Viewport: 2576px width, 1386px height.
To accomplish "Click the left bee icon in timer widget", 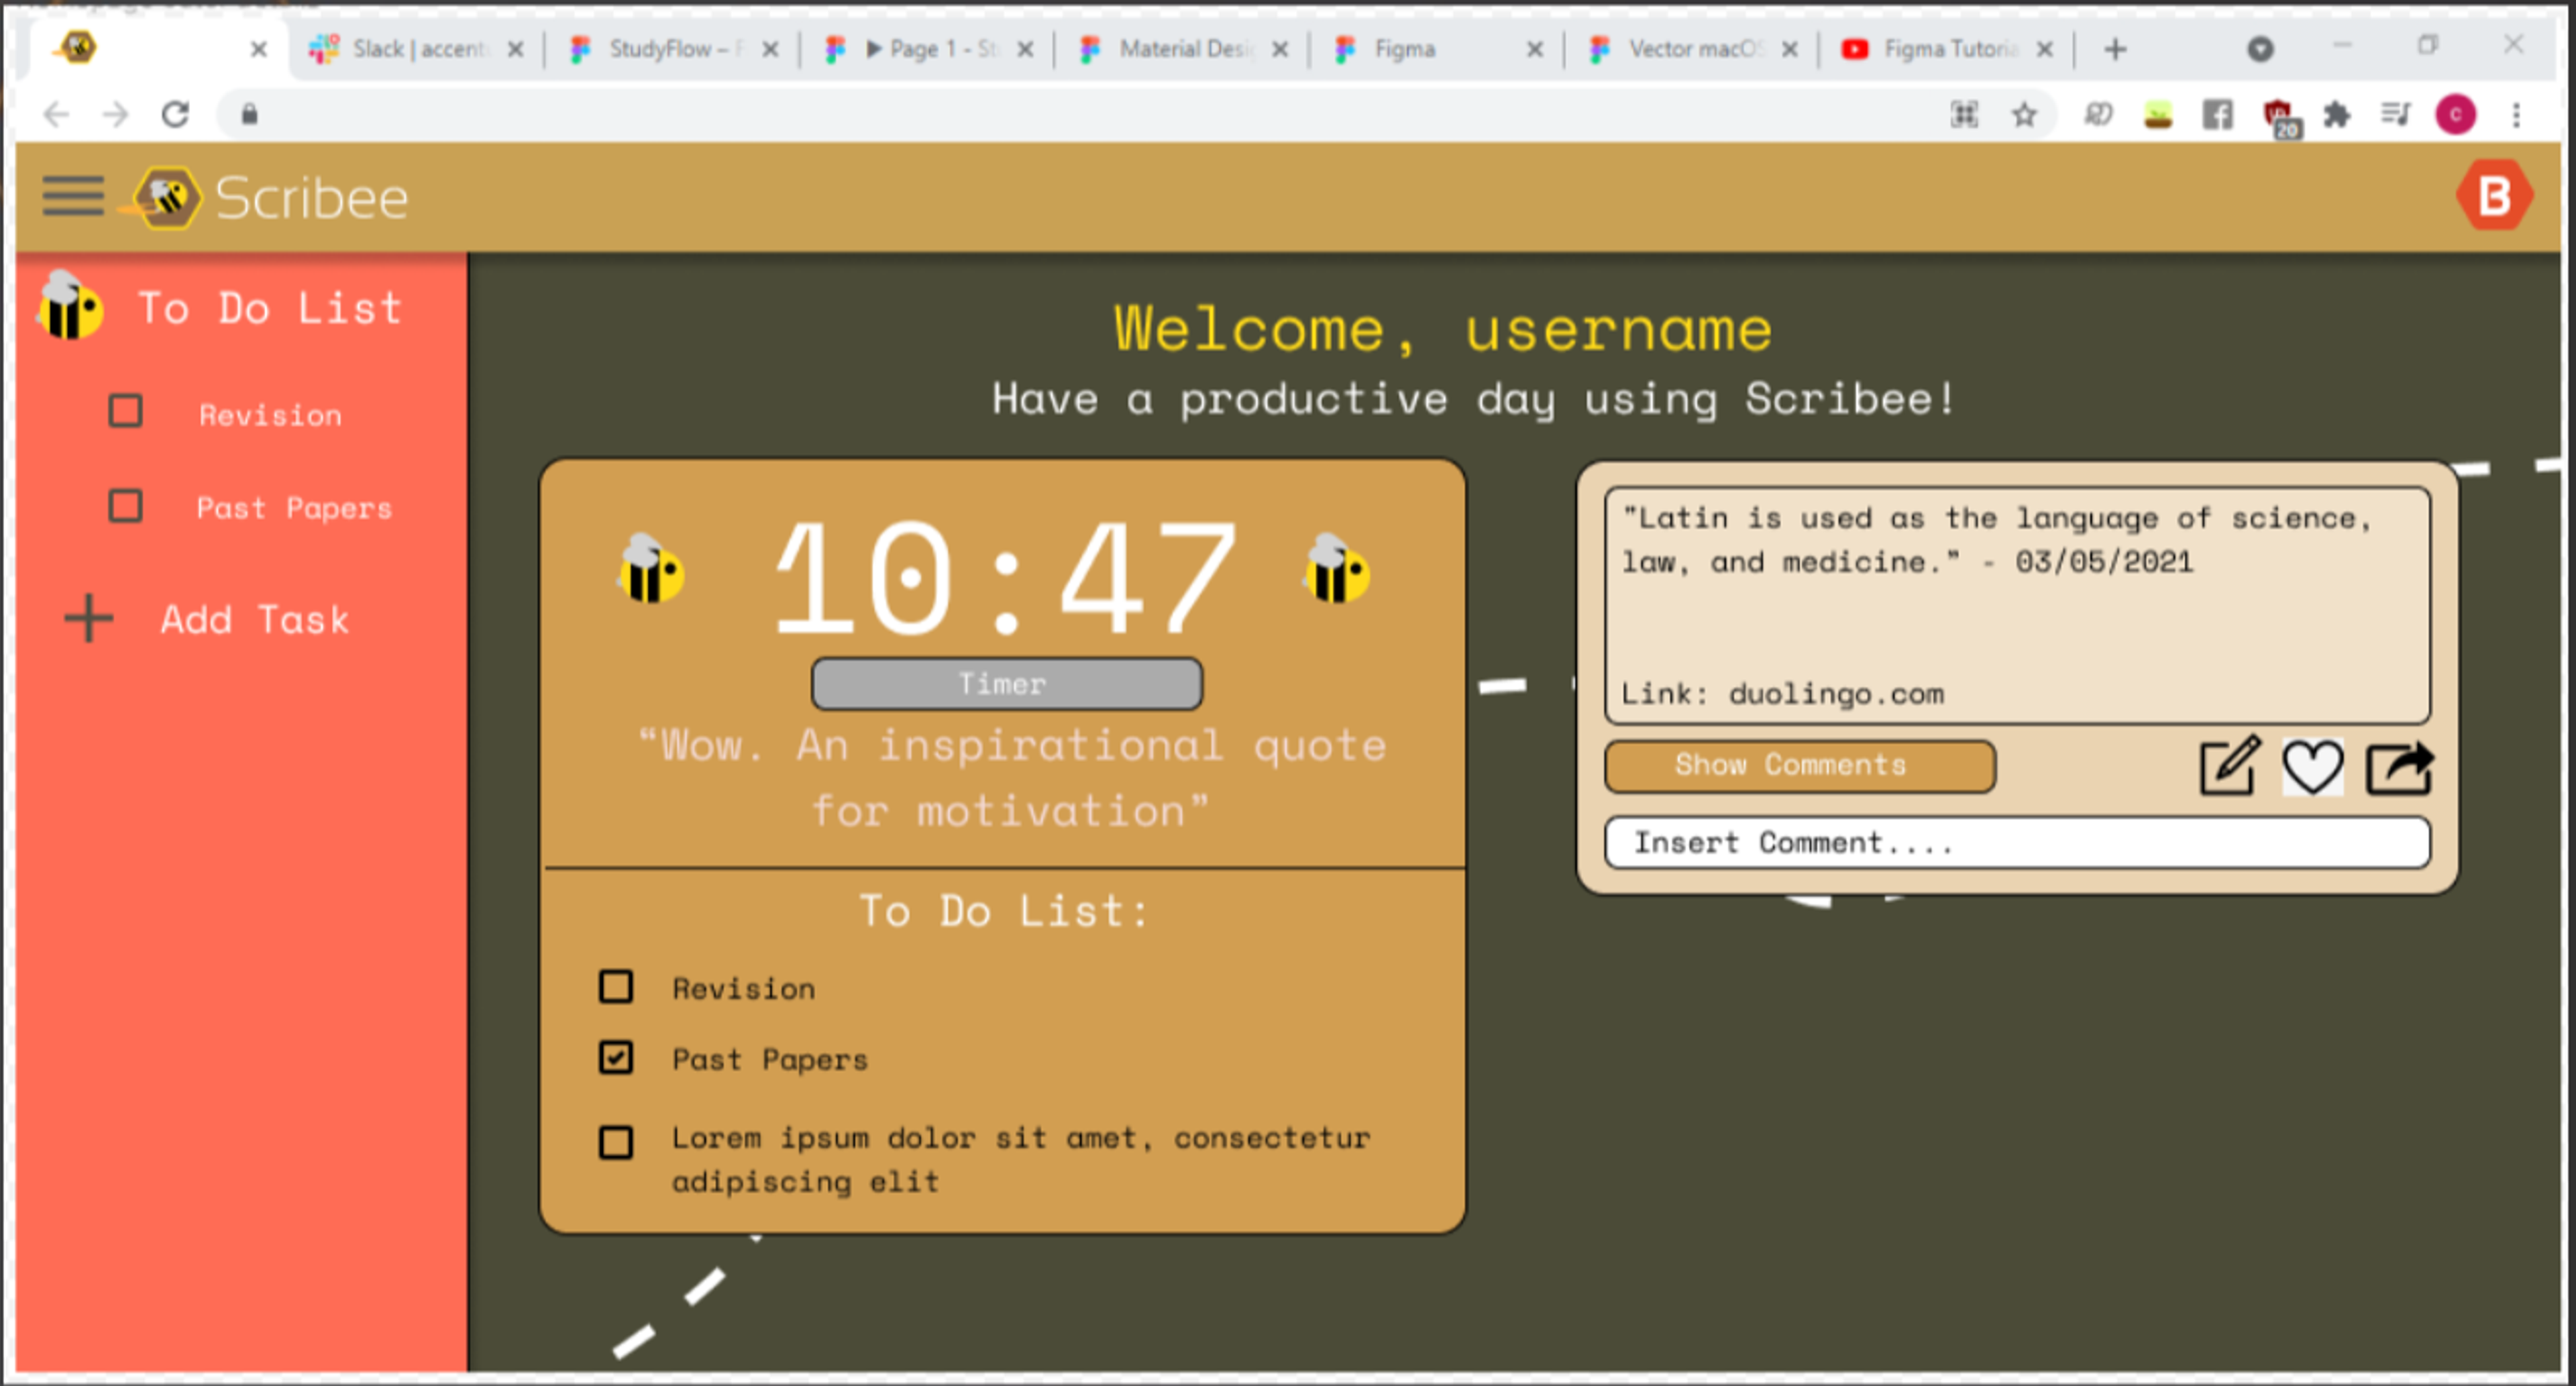I will (651, 570).
